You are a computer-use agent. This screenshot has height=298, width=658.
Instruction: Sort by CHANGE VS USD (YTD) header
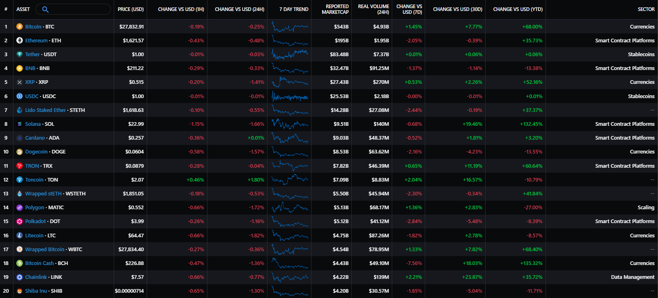click(517, 9)
